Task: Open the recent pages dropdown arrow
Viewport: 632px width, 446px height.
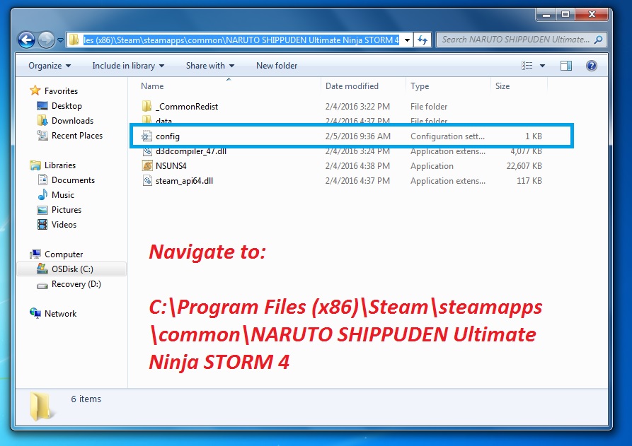Action: pos(60,40)
